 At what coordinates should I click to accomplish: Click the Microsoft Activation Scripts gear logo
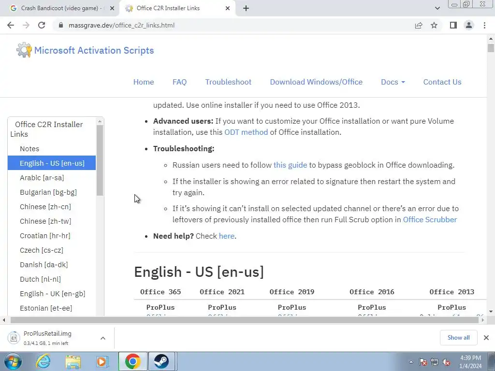(24, 50)
